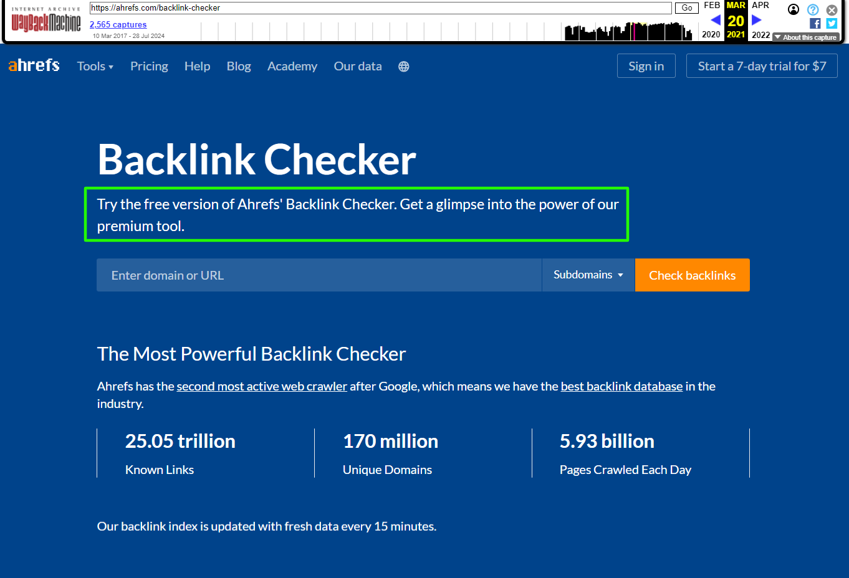Open the Academy page
This screenshot has height=578, width=849.
tap(292, 66)
